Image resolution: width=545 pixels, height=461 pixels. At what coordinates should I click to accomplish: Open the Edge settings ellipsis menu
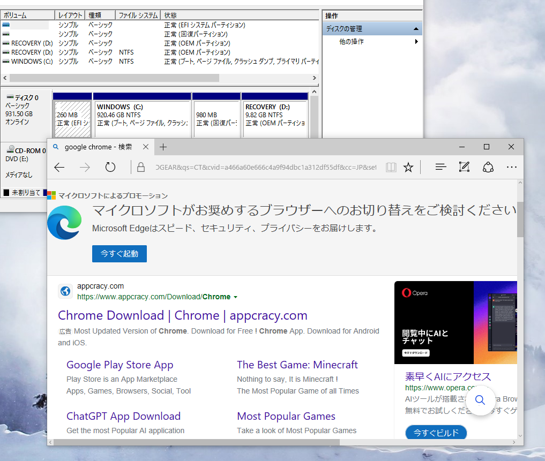click(x=512, y=167)
